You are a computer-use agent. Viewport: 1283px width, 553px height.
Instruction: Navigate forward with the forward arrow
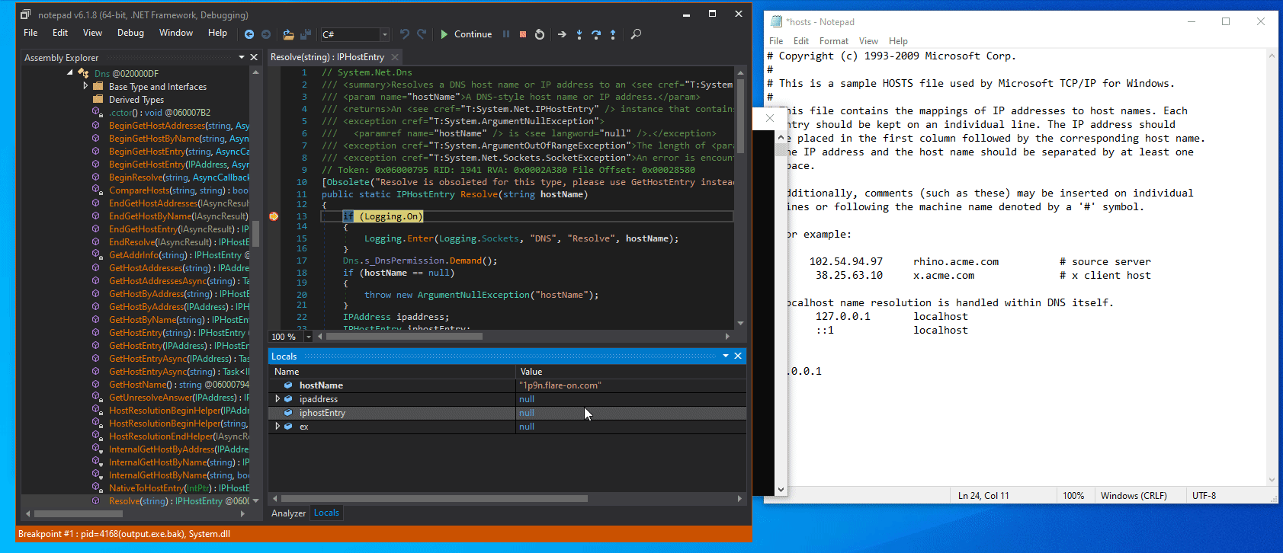pyautogui.click(x=266, y=34)
